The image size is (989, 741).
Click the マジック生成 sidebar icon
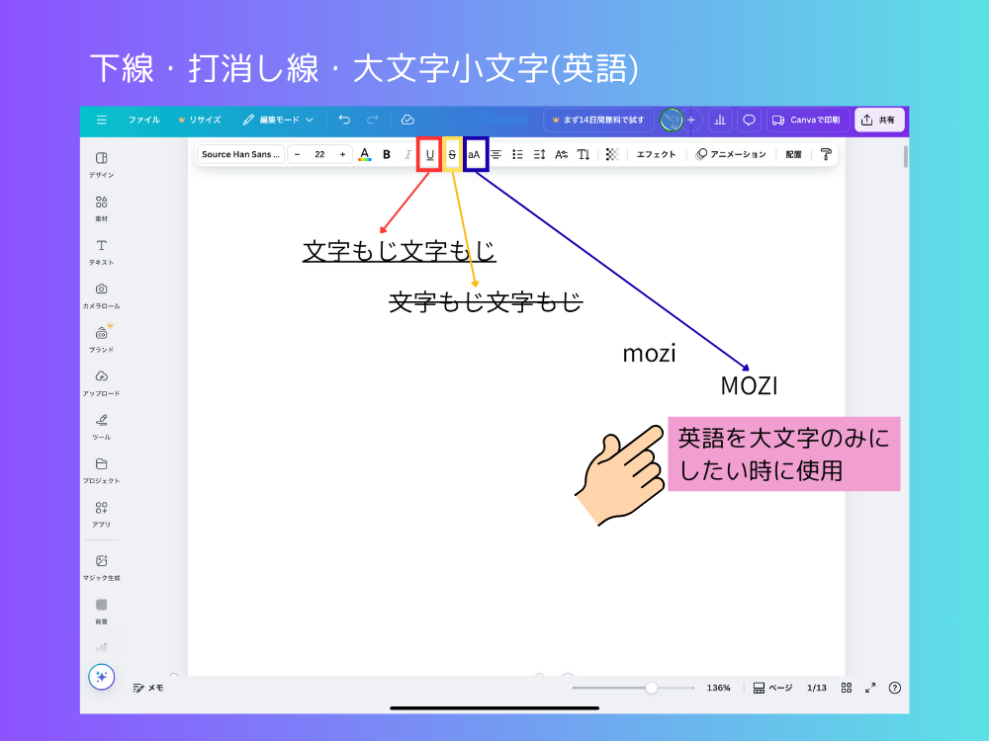point(101,565)
